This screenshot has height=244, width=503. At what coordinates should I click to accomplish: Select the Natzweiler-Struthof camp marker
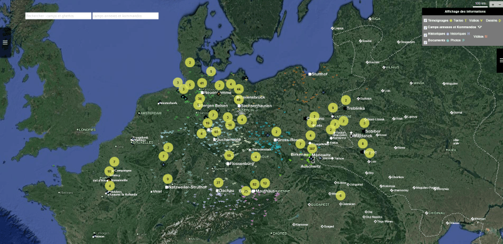point(167,187)
